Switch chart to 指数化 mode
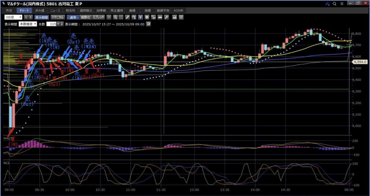Screen dimensions: 370x196 (x=85, y=17)
